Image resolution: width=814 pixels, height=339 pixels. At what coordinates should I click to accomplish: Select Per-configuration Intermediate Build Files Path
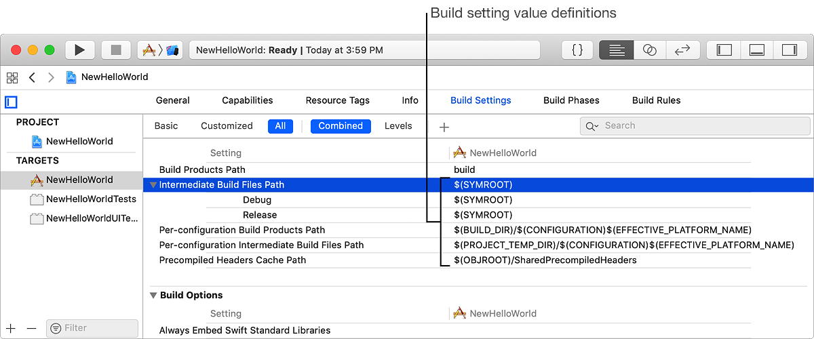(x=261, y=245)
